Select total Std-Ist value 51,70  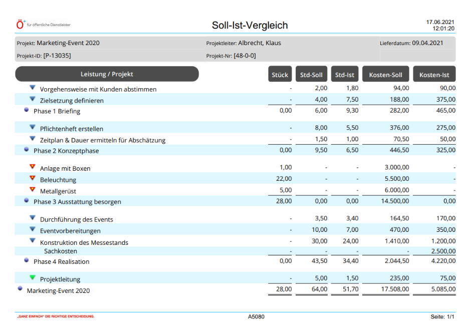(x=351, y=289)
